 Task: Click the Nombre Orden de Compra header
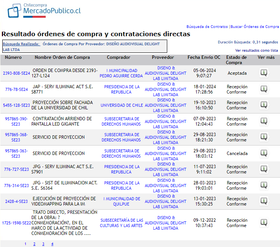click(x=62, y=57)
